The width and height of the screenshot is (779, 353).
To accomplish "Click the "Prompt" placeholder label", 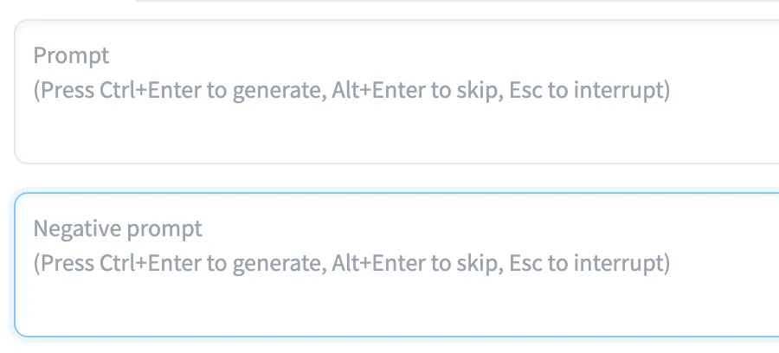I will click(71, 56).
